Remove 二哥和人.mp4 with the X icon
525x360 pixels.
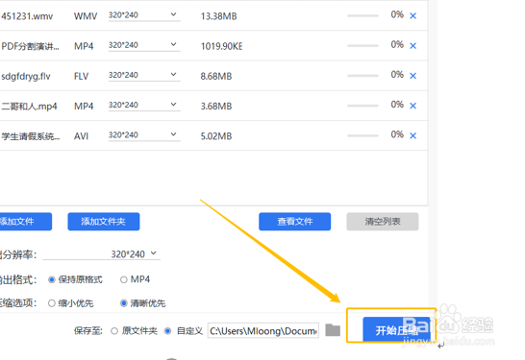[x=412, y=106]
